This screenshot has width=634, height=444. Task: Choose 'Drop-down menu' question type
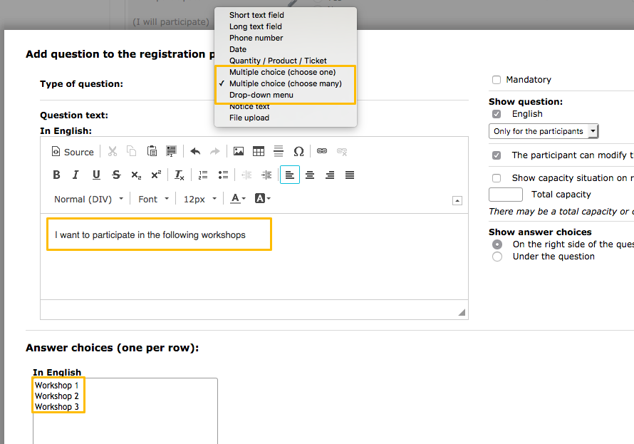click(x=286, y=95)
